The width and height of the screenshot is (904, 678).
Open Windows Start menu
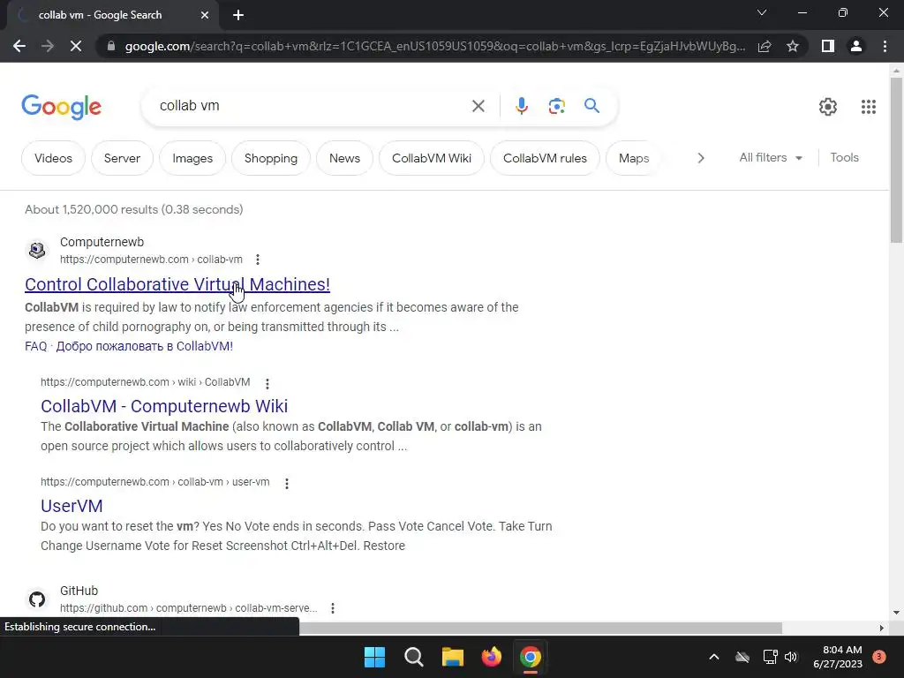click(374, 657)
